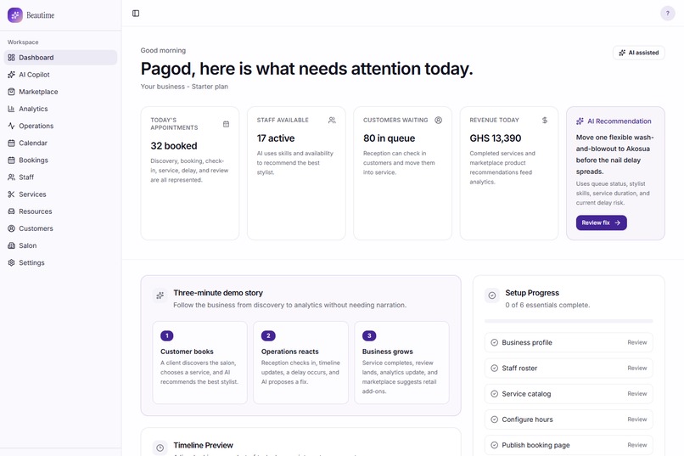This screenshot has width=684, height=456.
Task: Click the Services scissors icon
Action: pos(11,194)
